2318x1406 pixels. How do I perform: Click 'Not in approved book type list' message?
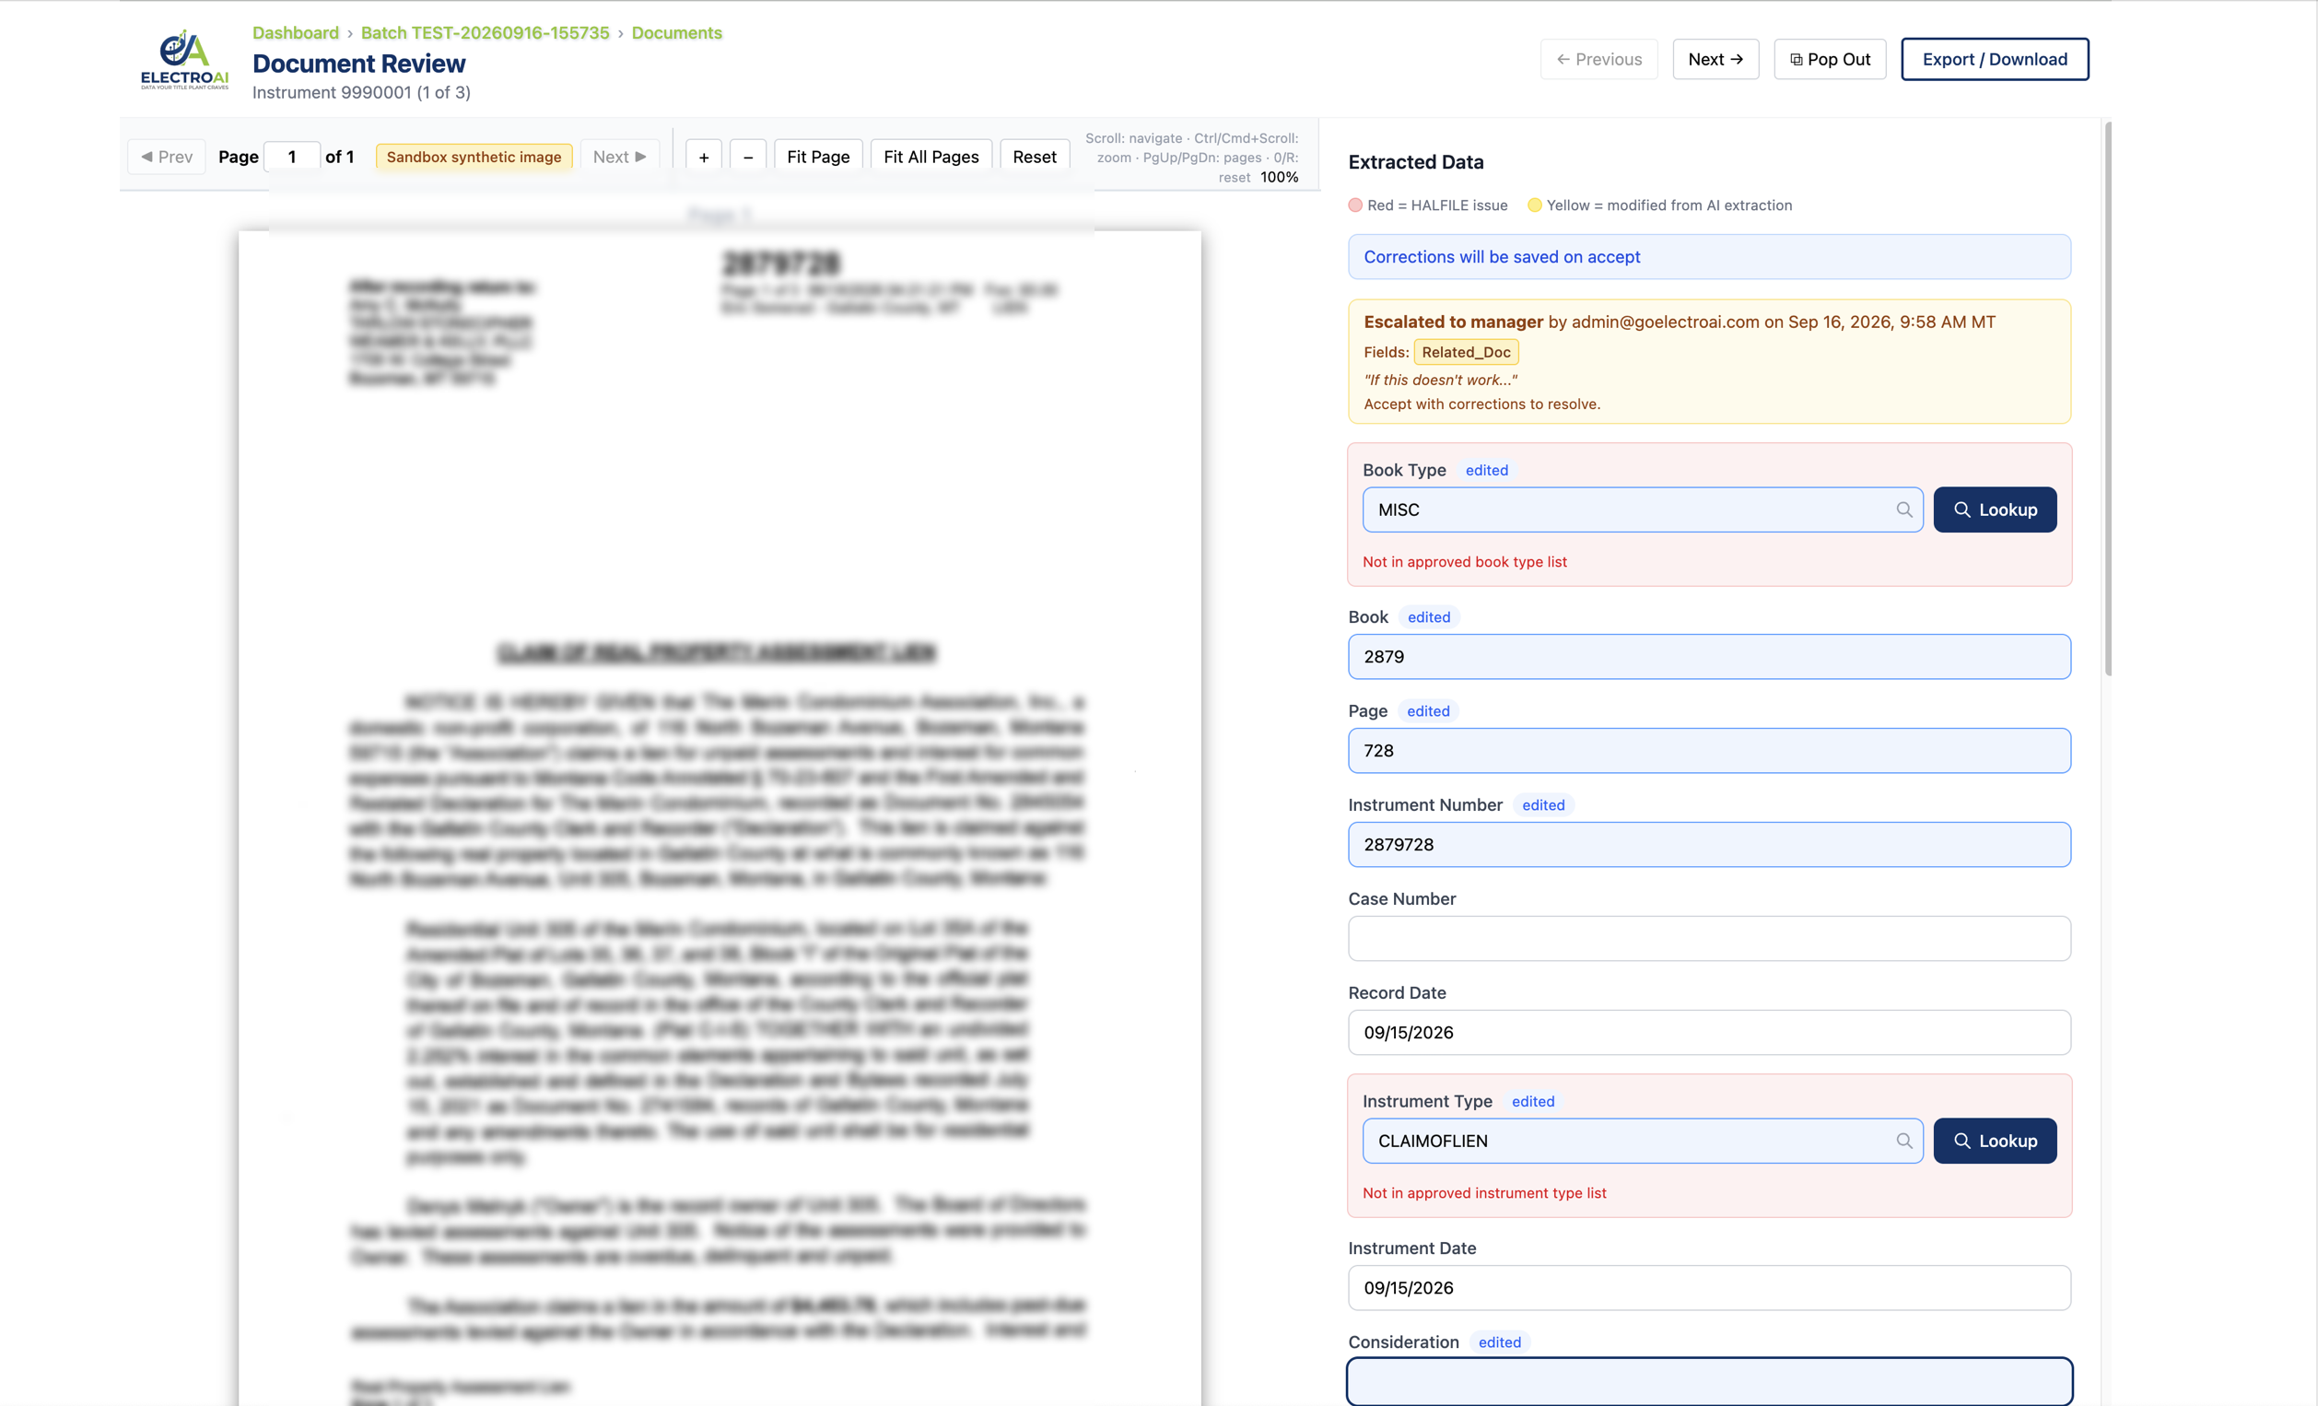click(1464, 562)
